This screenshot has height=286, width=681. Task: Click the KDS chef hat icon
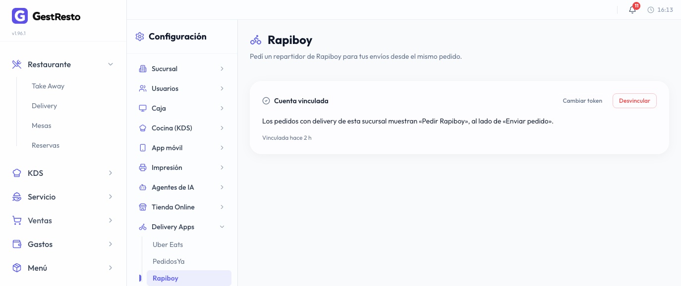[17, 173]
